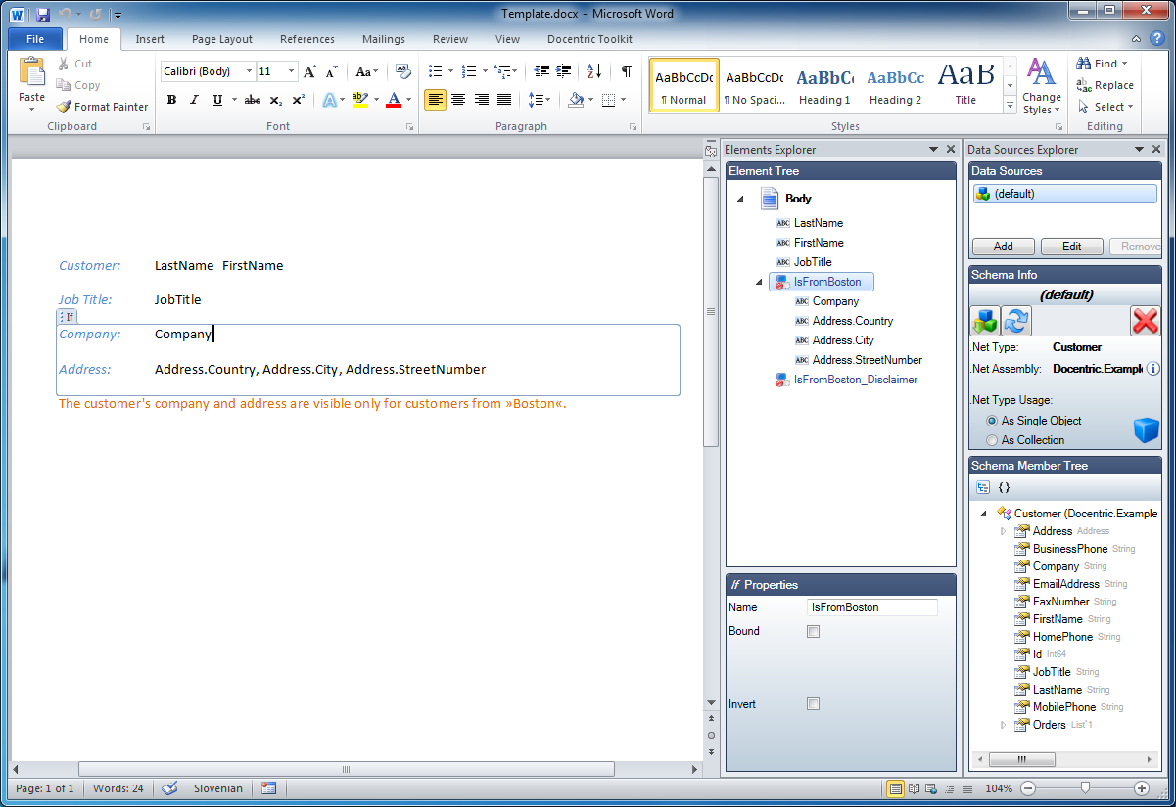Click the Grow Font icon
1176x807 pixels.
(x=309, y=71)
